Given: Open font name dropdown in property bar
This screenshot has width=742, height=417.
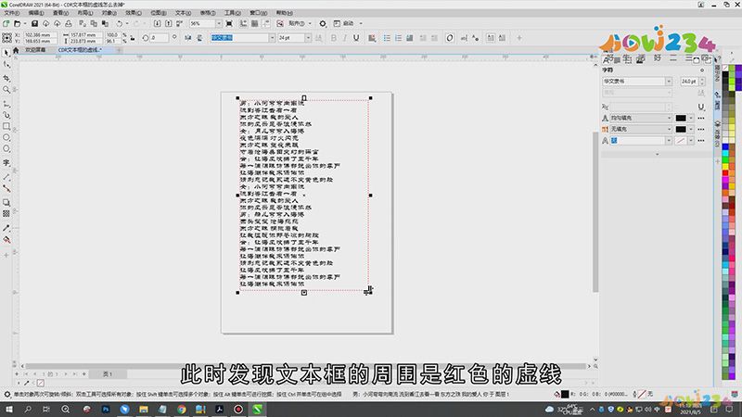Looking at the screenshot, I should point(272,38).
